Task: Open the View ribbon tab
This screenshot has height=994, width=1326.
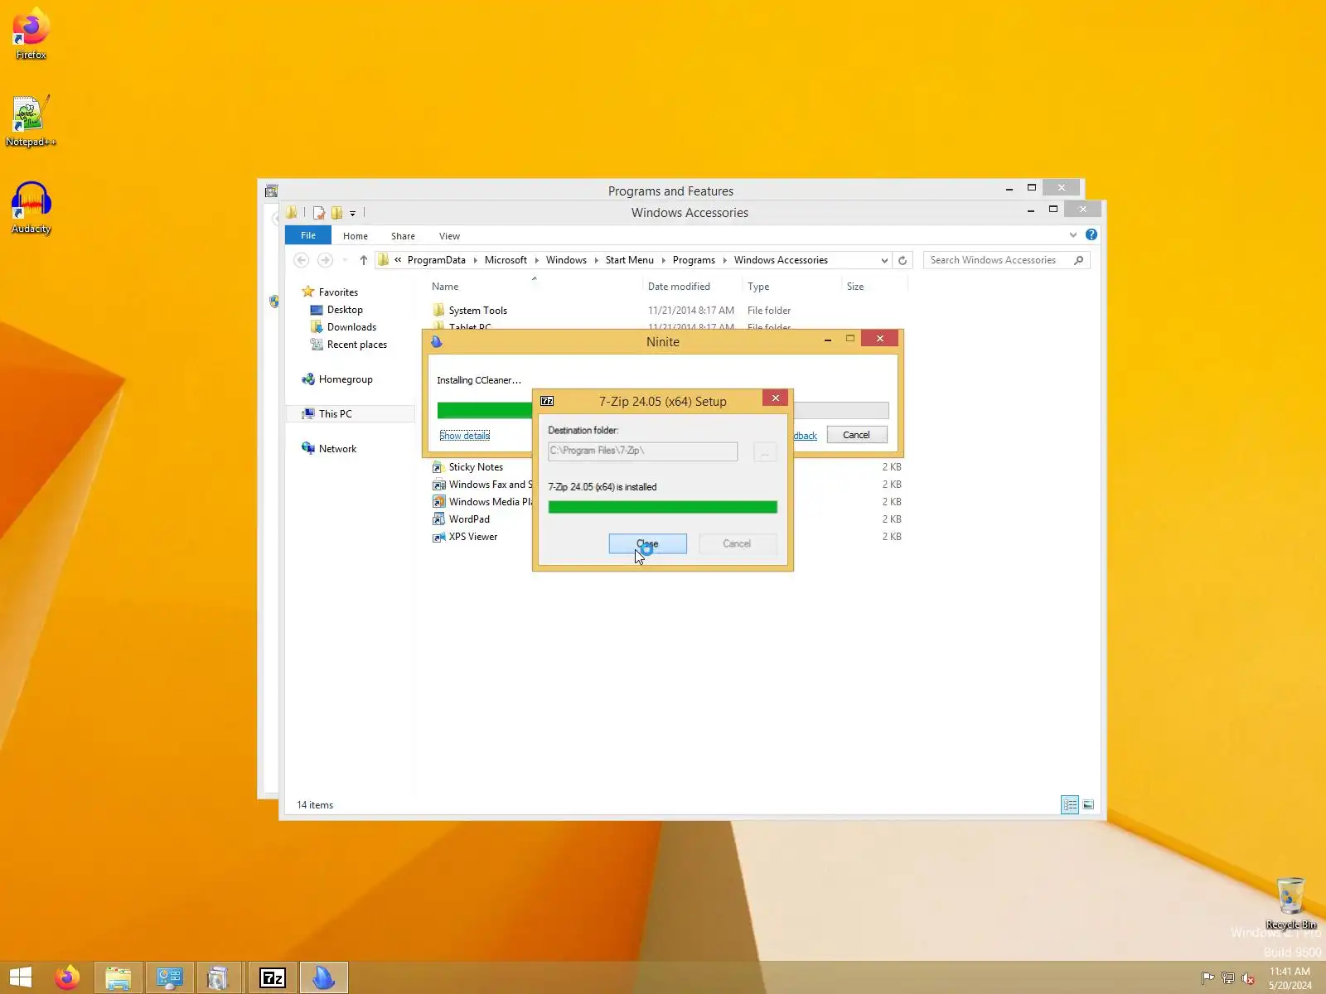Action: point(449,236)
